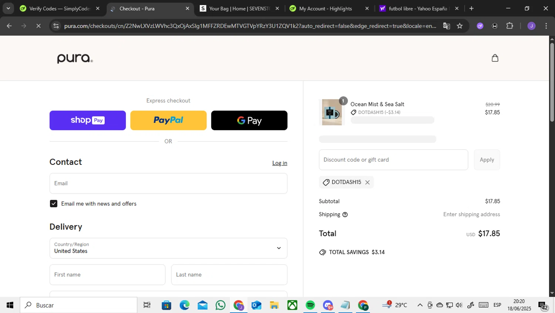
Task: Close the Checkout - Pura tab
Action: pyautogui.click(x=187, y=8)
